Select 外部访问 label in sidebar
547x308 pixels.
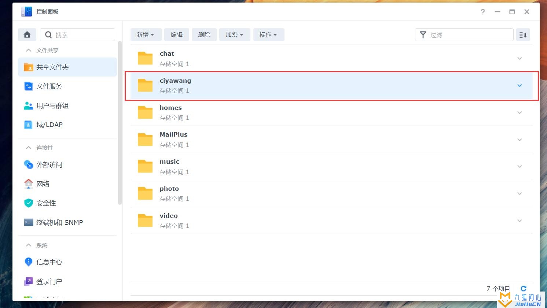click(49, 165)
